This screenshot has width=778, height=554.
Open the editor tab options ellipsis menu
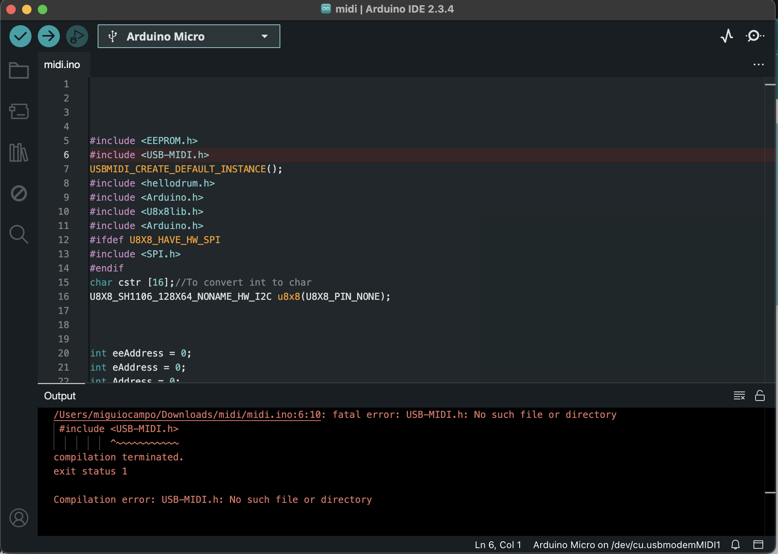tap(758, 65)
